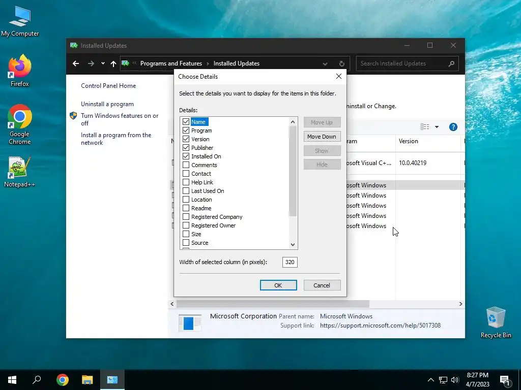This screenshot has height=390, width=521.
Task: Open more view options dropdown arrow
Action: [437, 126]
